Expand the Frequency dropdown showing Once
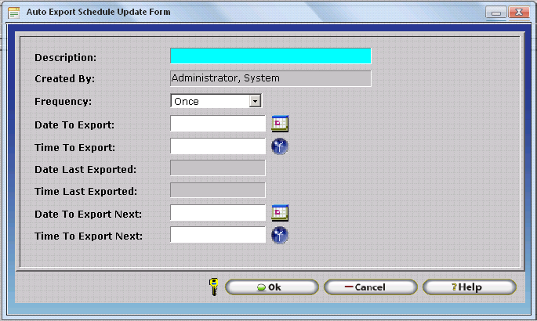This screenshot has width=537, height=321. point(255,101)
